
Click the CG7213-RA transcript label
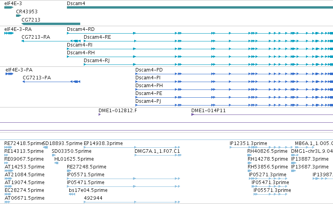[36, 37]
